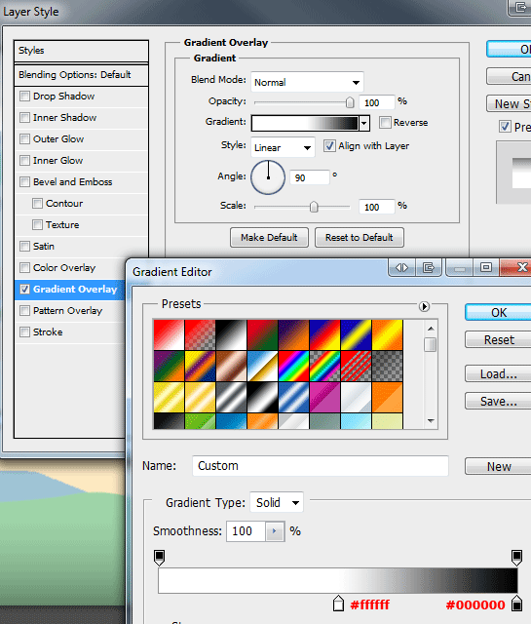Enable the Drop Shadow effect checkbox

coord(24,96)
